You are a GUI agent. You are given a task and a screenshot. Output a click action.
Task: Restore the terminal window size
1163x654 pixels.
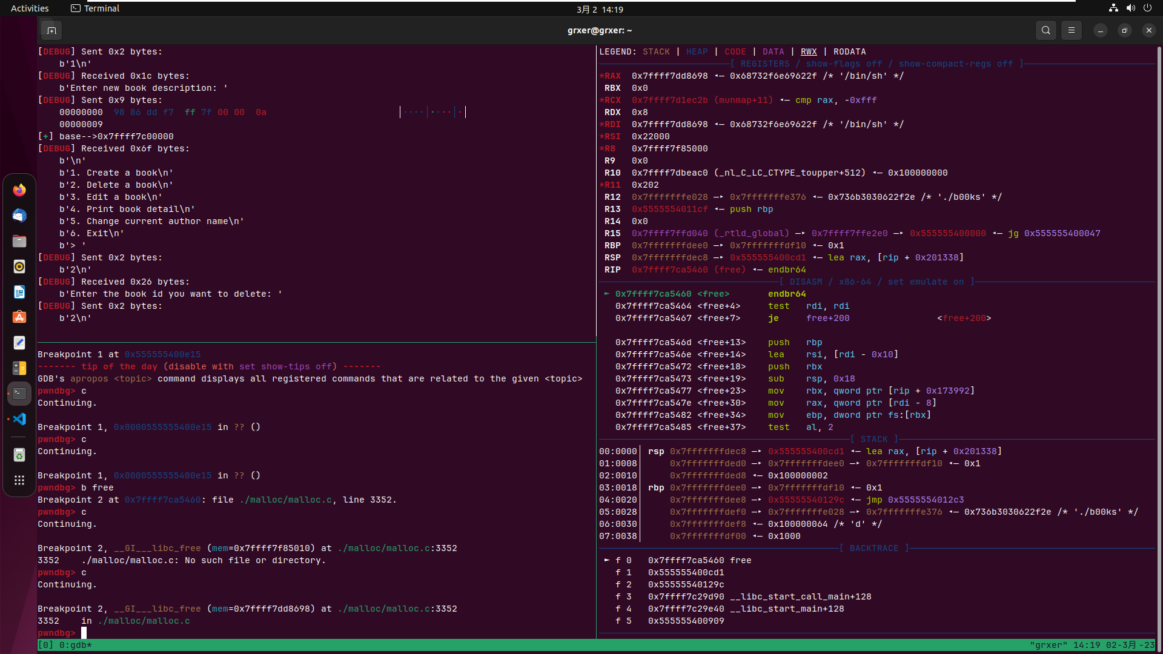(x=1125, y=30)
